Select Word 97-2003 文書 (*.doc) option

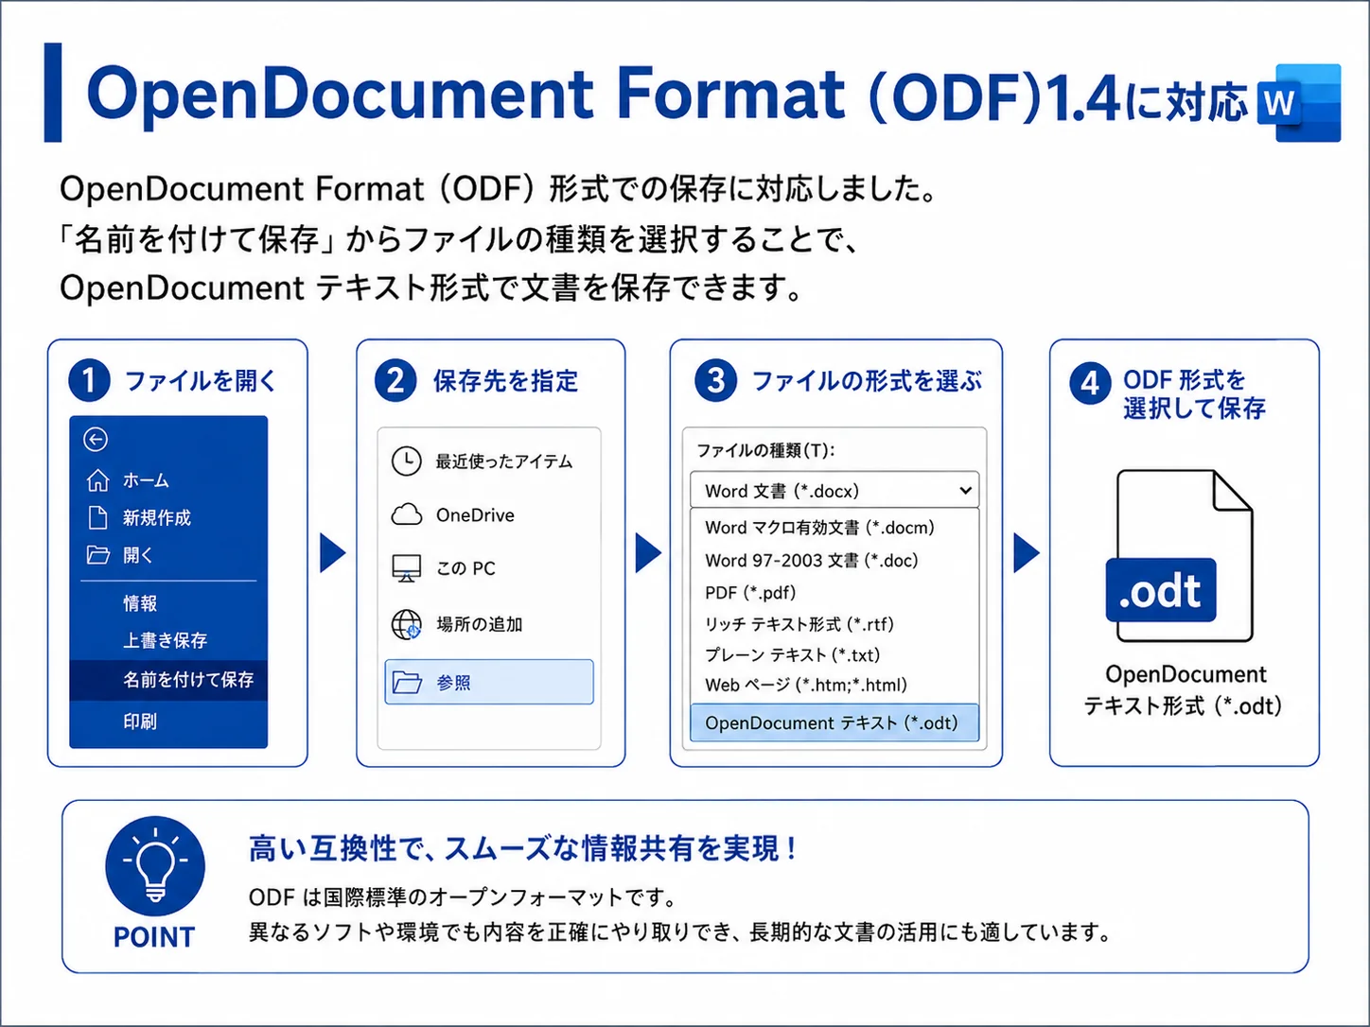(x=812, y=560)
